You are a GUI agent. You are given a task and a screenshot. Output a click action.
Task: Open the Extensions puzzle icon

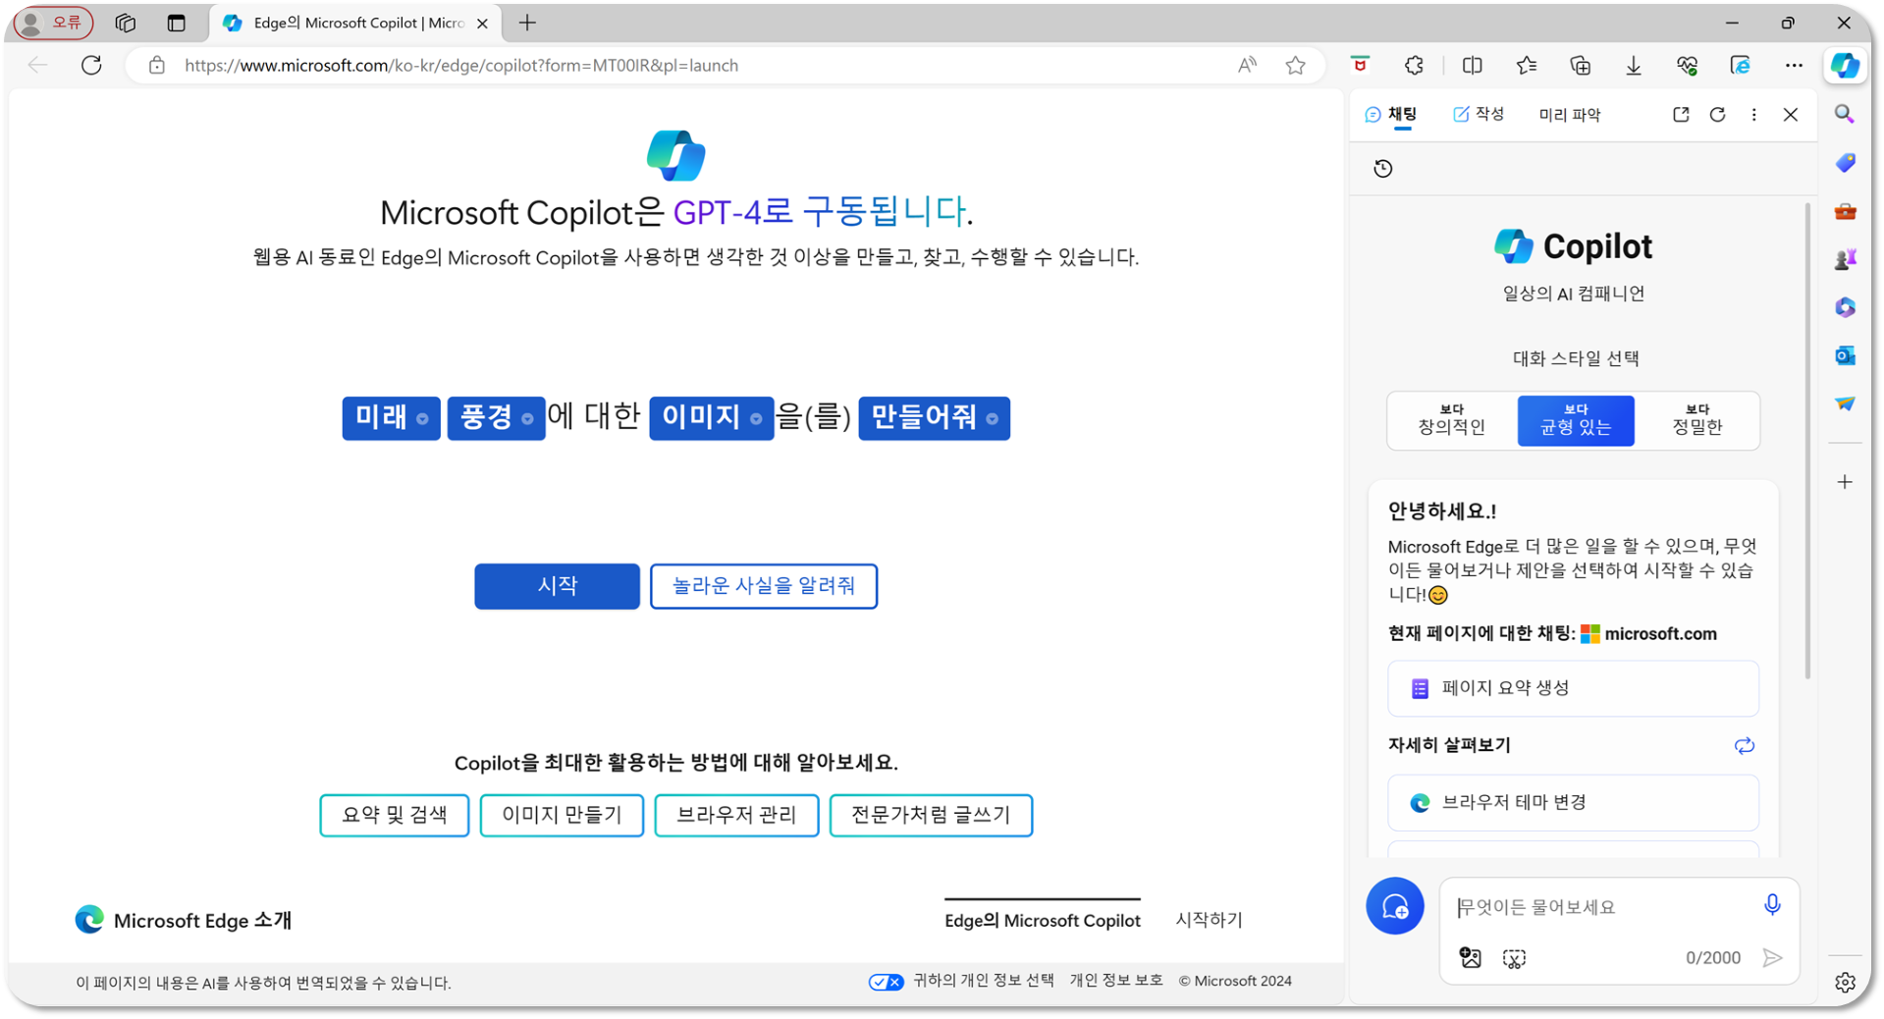click(x=1414, y=65)
